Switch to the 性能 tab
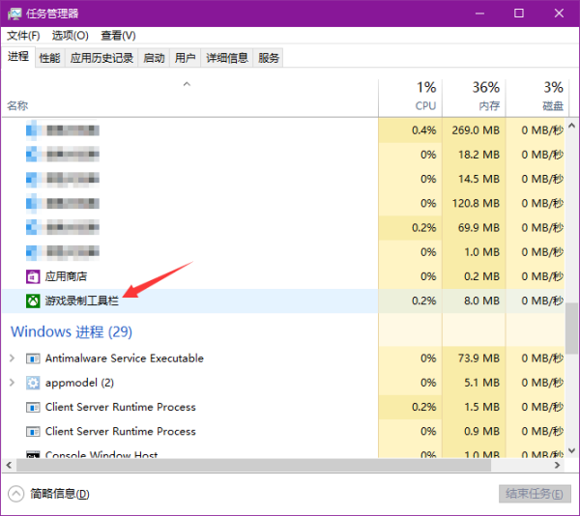 tap(49, 58)
